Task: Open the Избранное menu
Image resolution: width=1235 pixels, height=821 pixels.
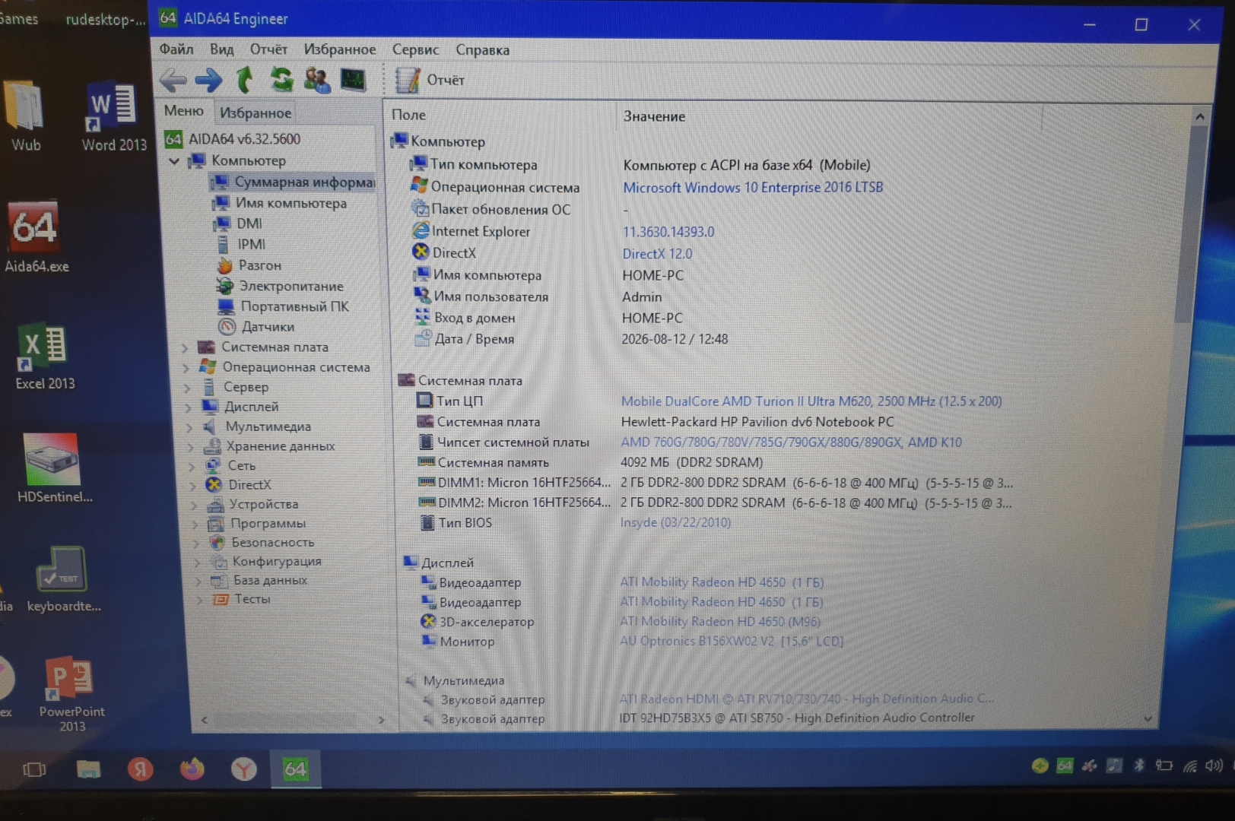Action: (340, 49)
